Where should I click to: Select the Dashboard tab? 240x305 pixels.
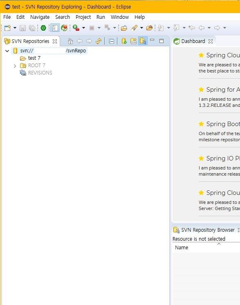pyautogui.click(x=193, y=41)
